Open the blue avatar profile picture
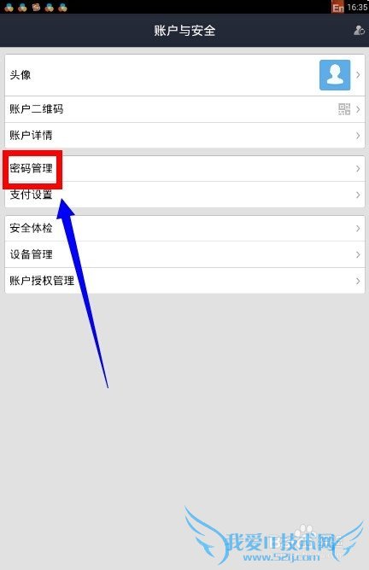Screen dimensions: 369x570 (335, 75)
